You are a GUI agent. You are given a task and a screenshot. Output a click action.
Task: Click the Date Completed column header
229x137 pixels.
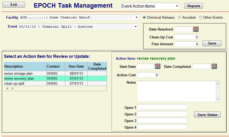(x=97, y=66)
